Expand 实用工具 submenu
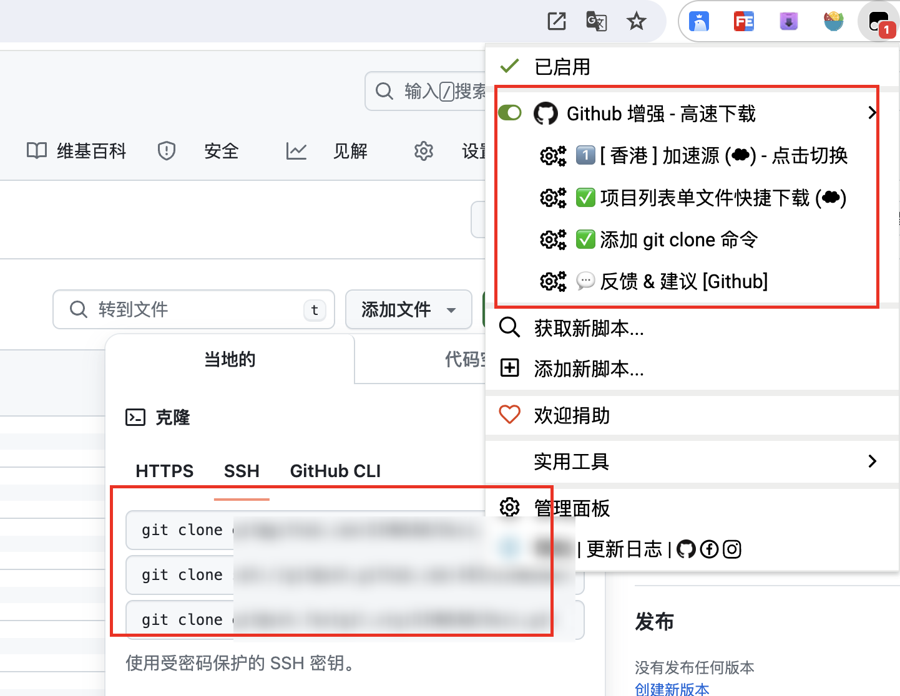 point(692,462)
